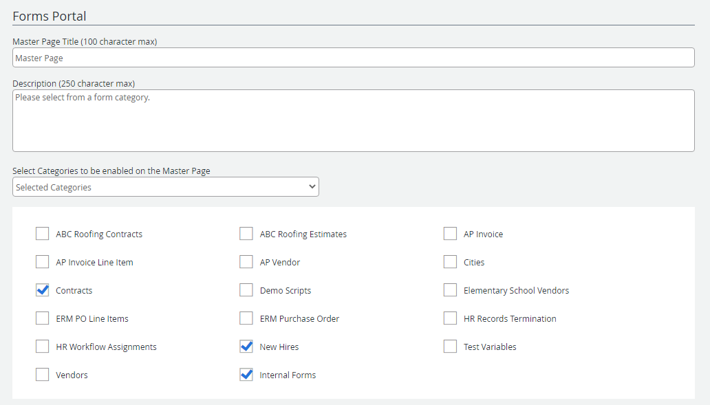This screenshot has height=405, width=710.
Task: Tick the AP Invoice checkbox
Action: pyautogui.click(x=450, y=234)
